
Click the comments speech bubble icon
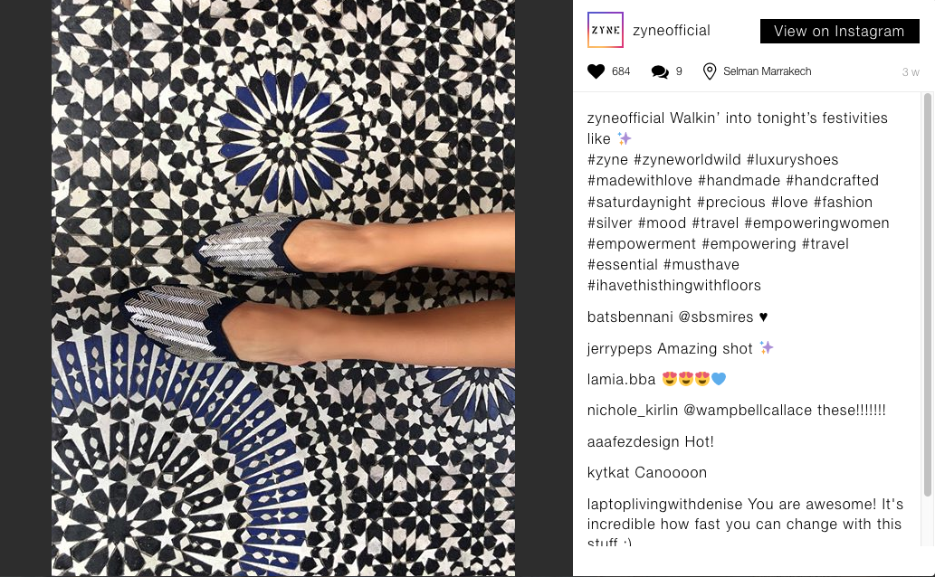pos(660,72)
